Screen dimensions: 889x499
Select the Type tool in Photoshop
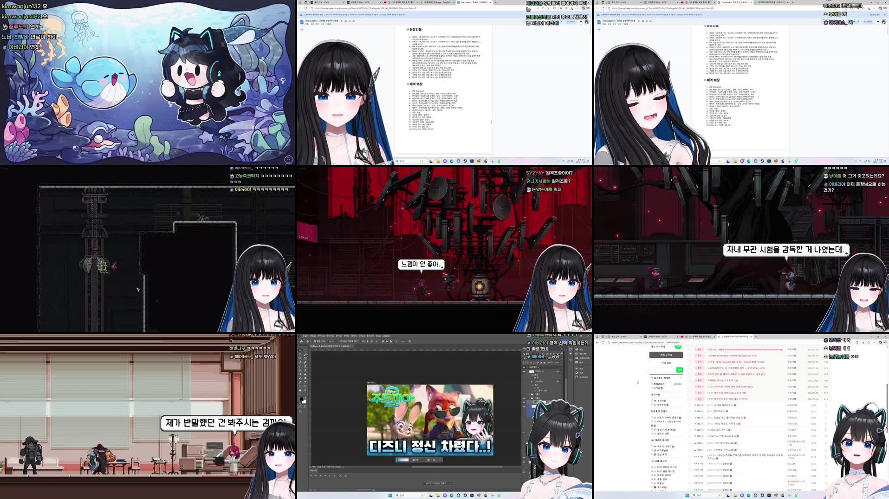click(305, 382)
